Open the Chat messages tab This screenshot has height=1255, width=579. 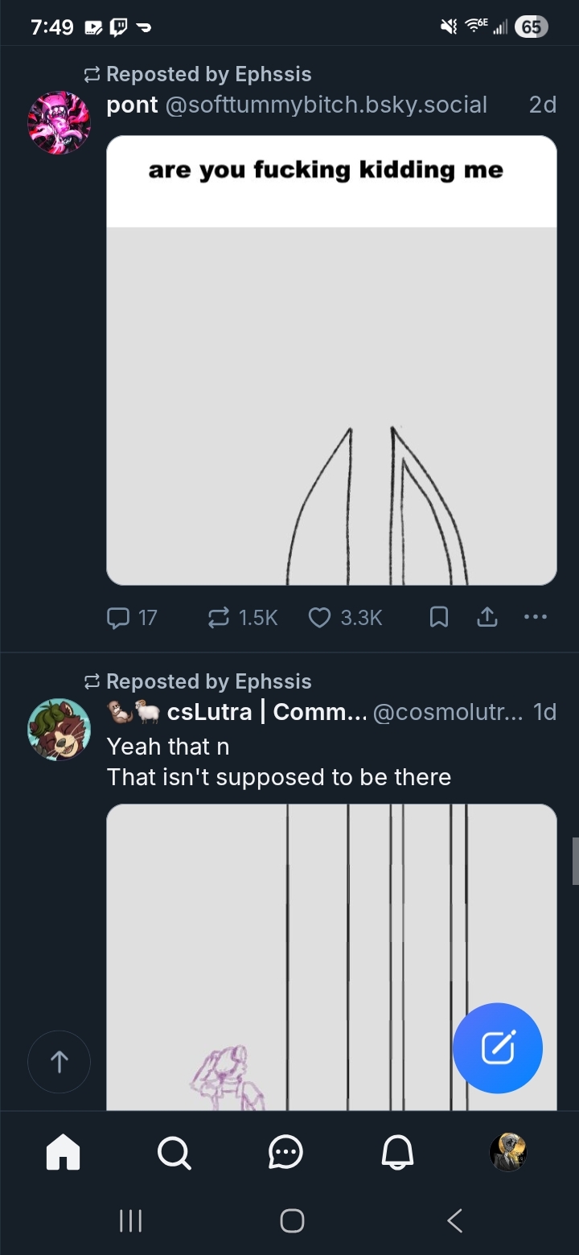(285, 1153)
